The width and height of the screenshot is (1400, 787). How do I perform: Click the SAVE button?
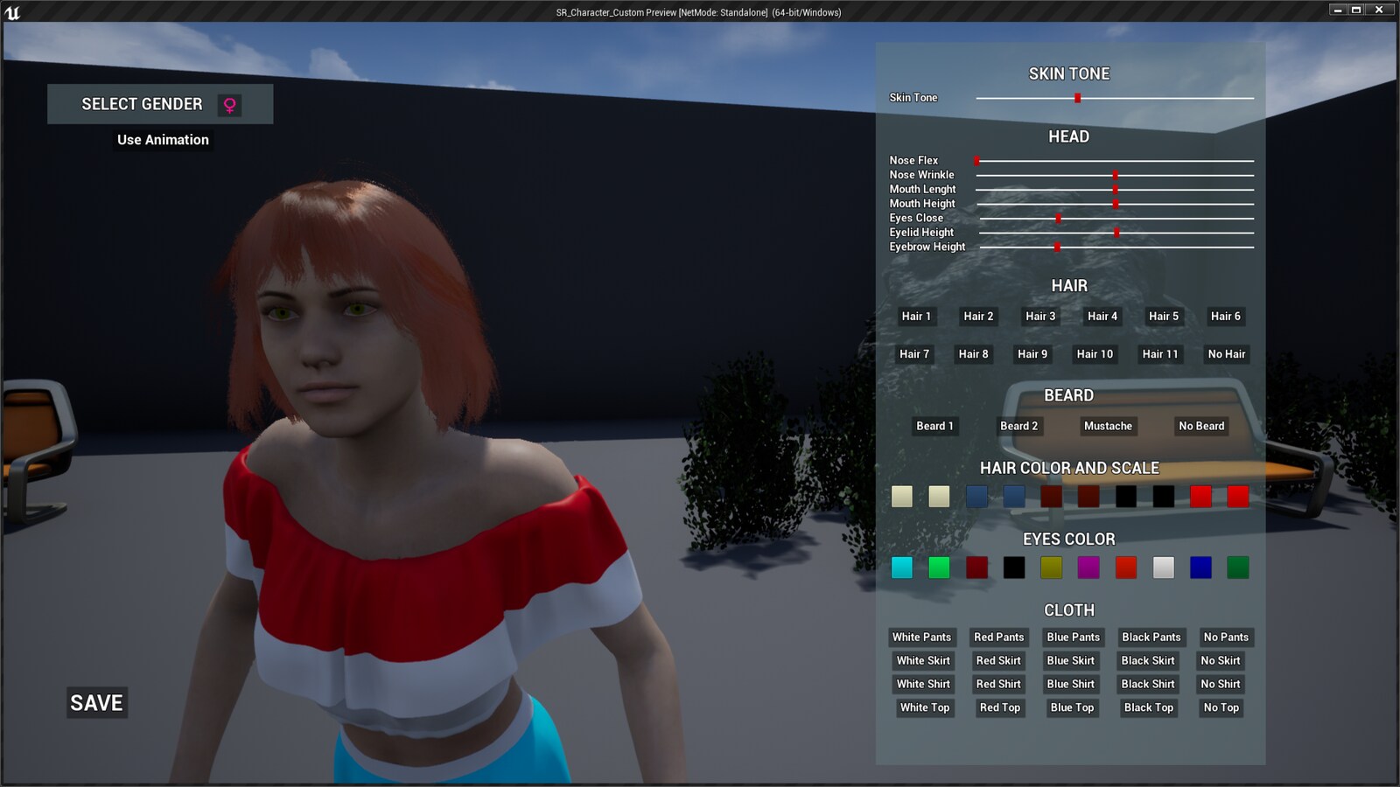coord(96,703)
